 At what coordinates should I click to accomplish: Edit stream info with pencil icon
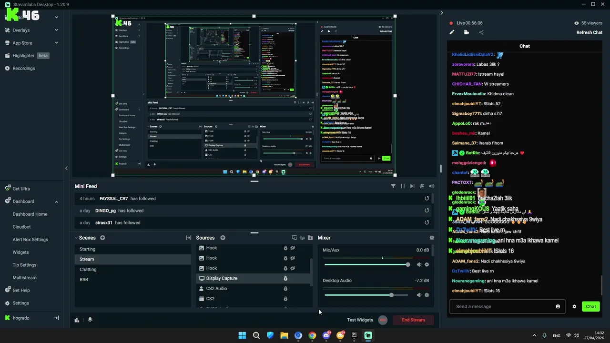[452, 32]
